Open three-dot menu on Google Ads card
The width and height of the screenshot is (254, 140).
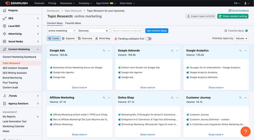point(109,51)
